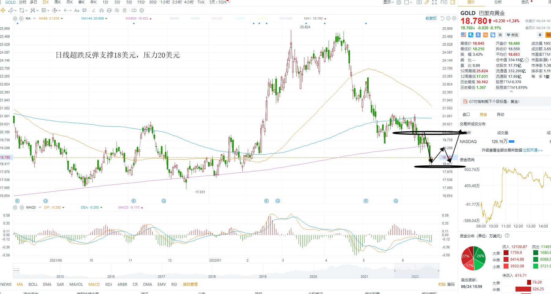The height and width of the screenshot is (294, 551).
Task: Zoom out the chart with minus
Action: [x=448, y=18]
